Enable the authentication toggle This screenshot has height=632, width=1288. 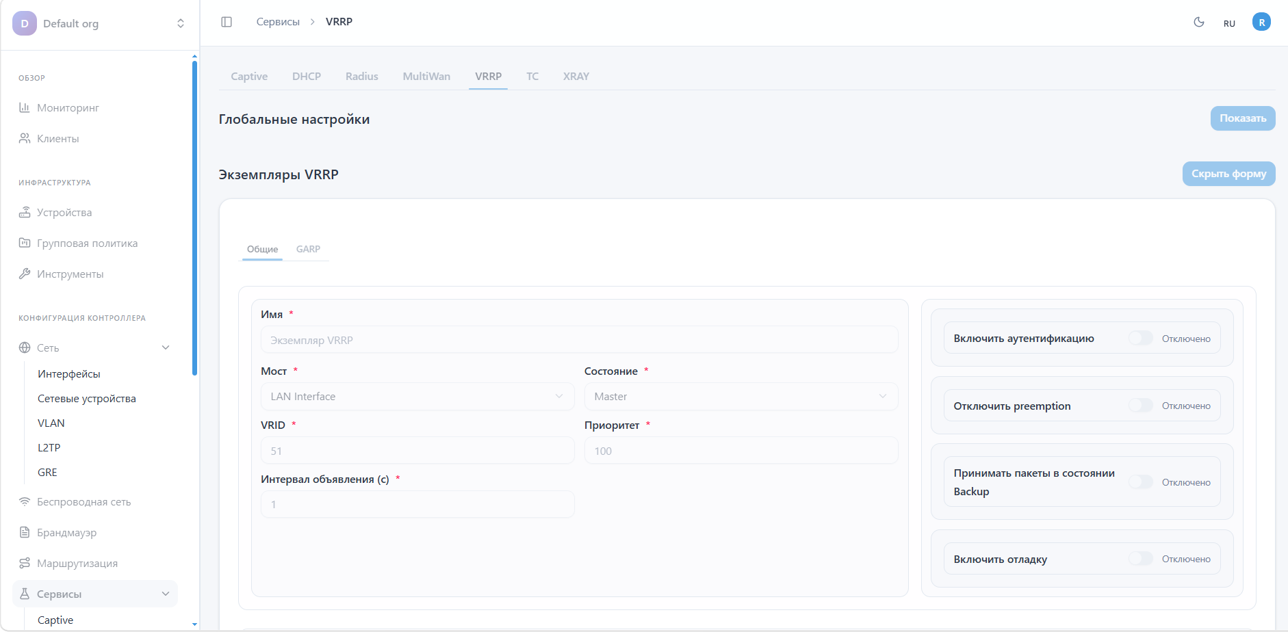coord(1140,338)
